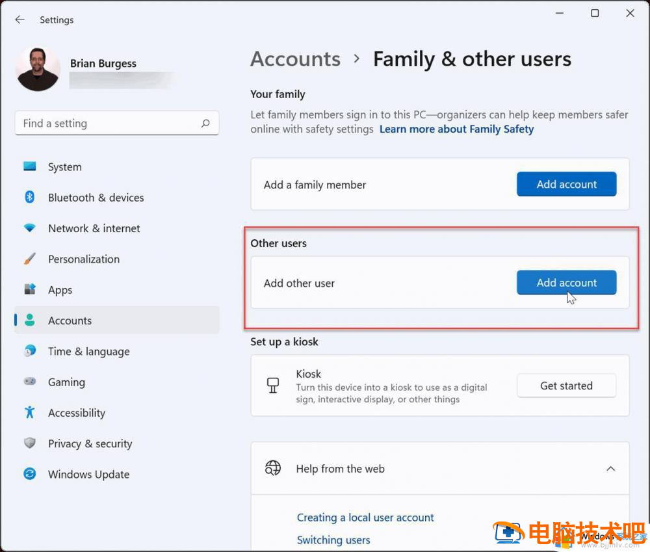
Task: Close the Settings window
Action: (630, 13)
